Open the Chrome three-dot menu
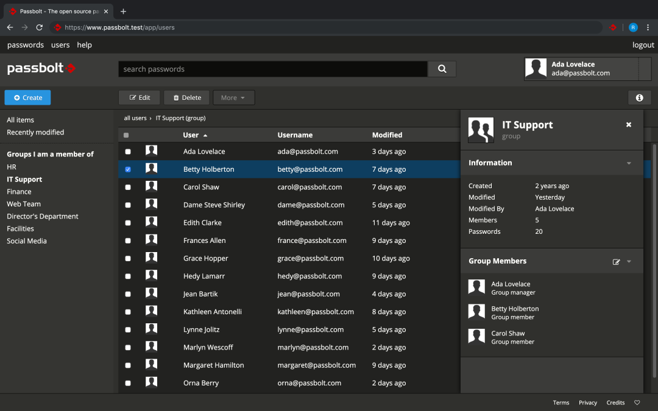 (x=648, y=27)
